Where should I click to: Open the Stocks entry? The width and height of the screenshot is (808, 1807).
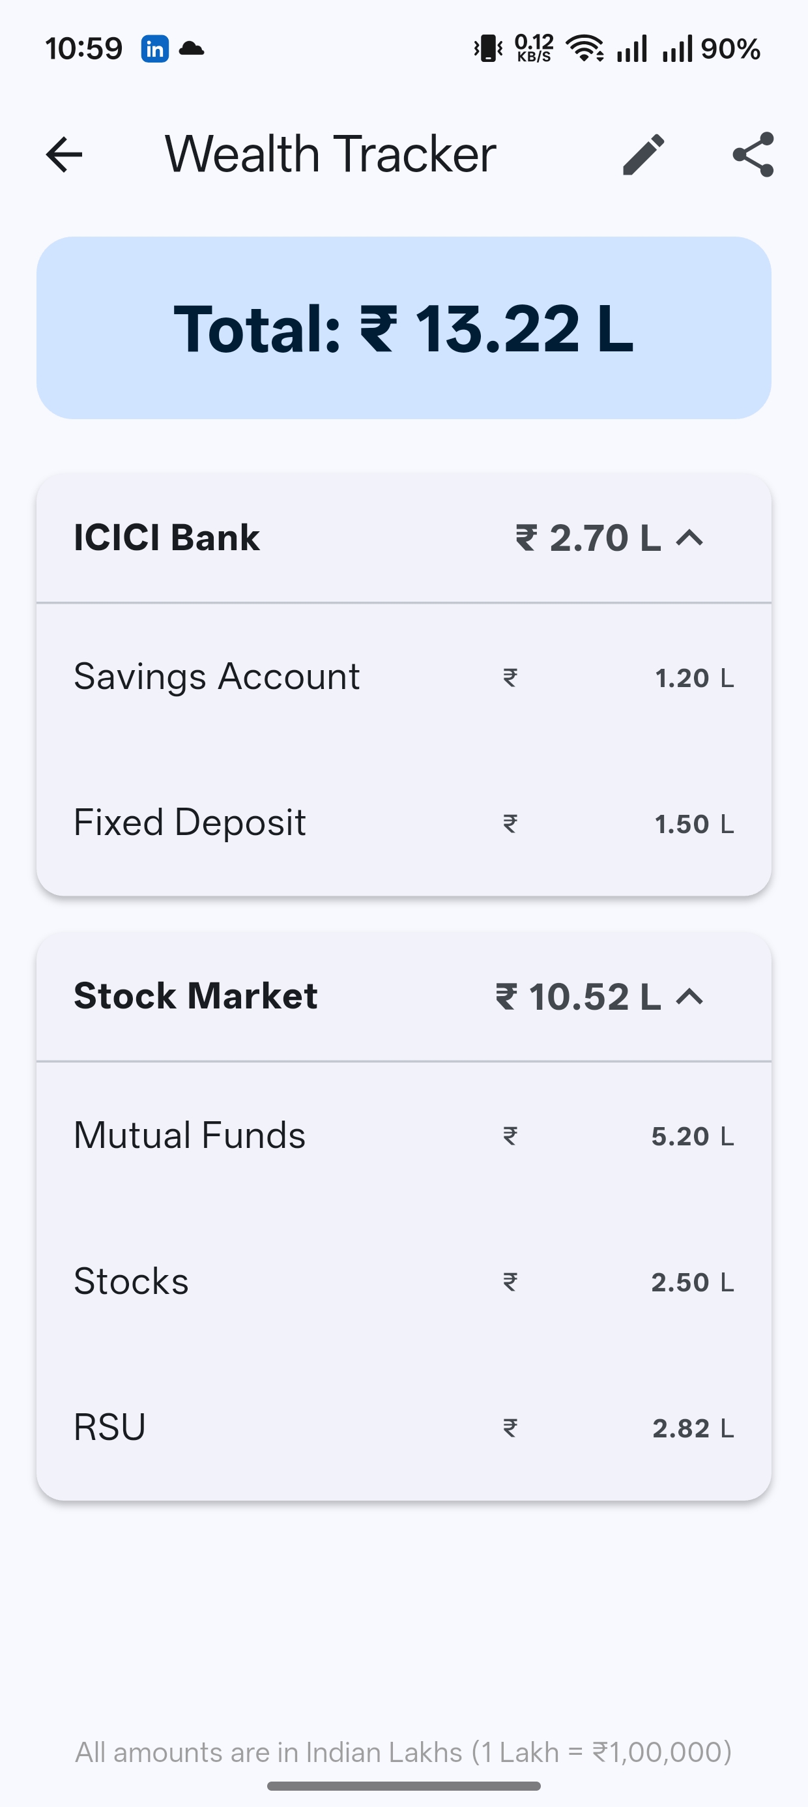132,1282
